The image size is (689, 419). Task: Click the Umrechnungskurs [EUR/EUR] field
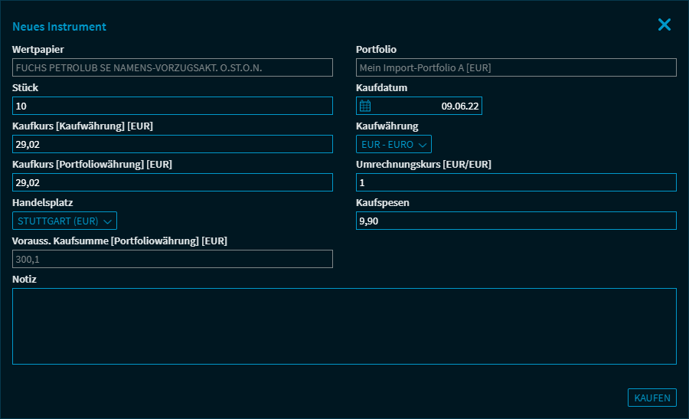516,183
